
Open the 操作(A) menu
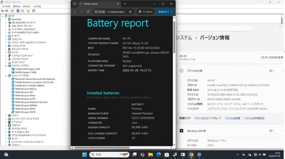(17, 6)
